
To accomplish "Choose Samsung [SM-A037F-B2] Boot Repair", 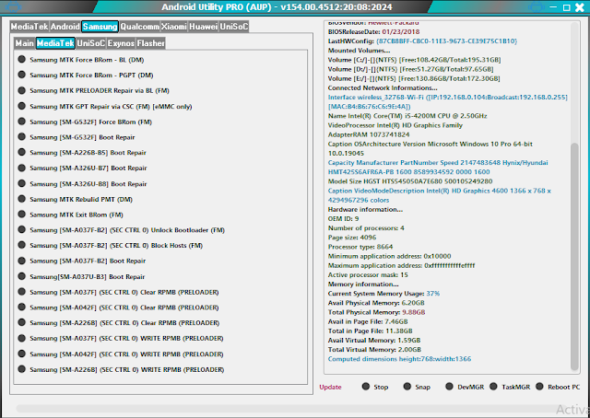I will click(82, 261).
